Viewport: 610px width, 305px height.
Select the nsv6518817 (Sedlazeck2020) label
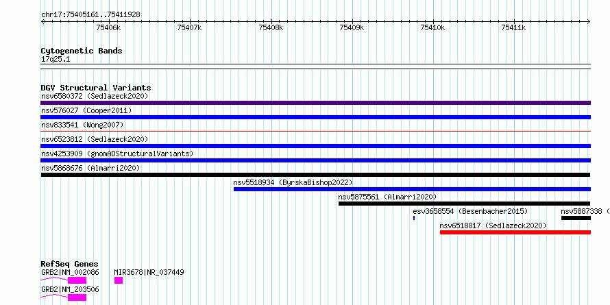pos(493,225)
